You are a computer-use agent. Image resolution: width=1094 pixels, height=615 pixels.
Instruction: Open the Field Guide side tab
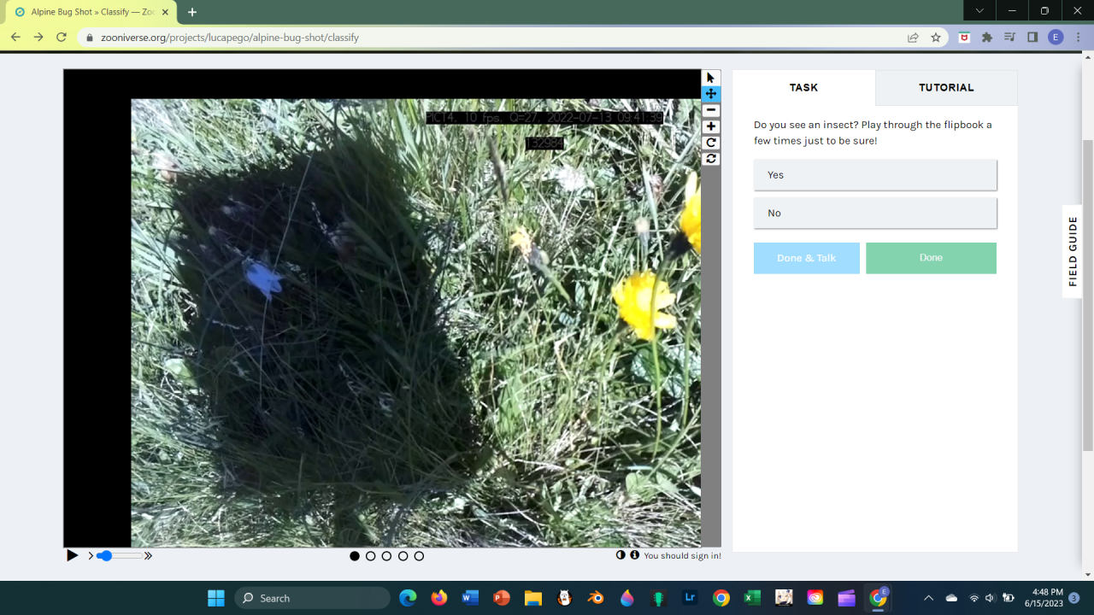tap(1073, 251)
